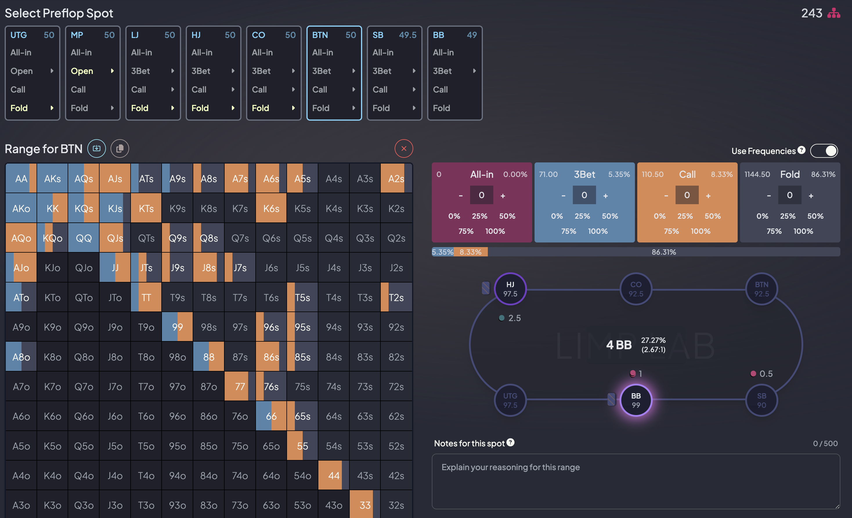Select Fold under BB
Image resolution: width=852 pixels, height=518 pixels.
441,108
